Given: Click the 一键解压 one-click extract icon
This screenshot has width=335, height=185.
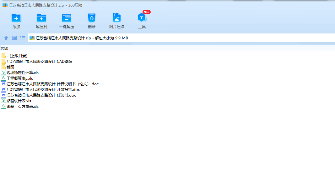Looking at the screenshot, I should tap(67, 18).
